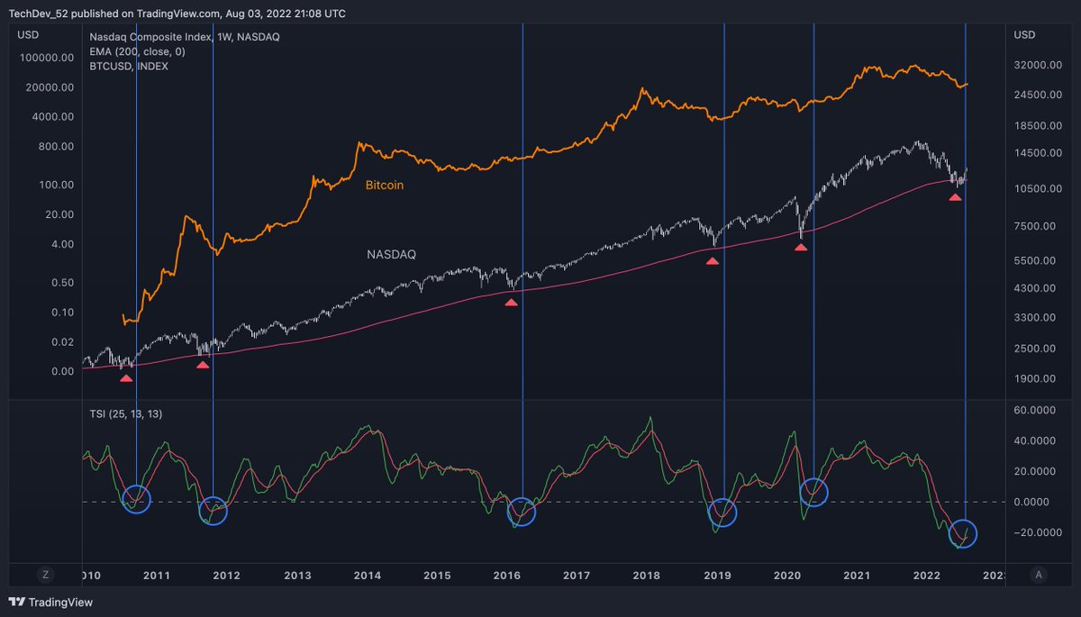Click the 20000.00 left axis value
Viewport: 1081px width, 617px height.
click(x=50, y=87)
